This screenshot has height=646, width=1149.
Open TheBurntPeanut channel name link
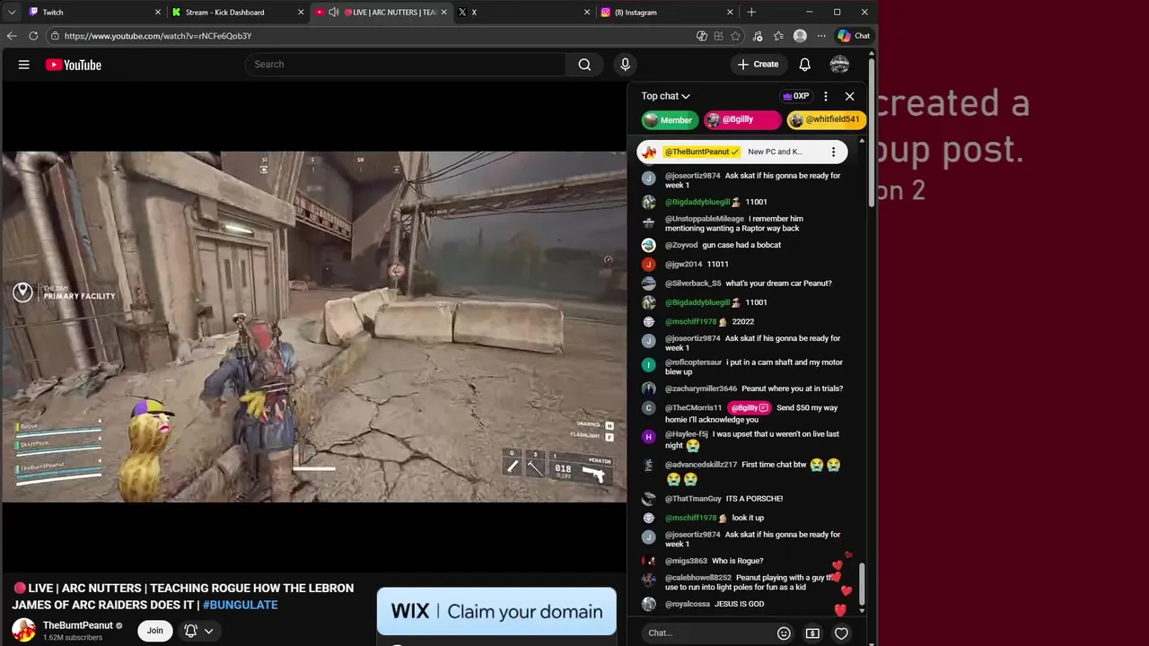(x=78, y=625)
